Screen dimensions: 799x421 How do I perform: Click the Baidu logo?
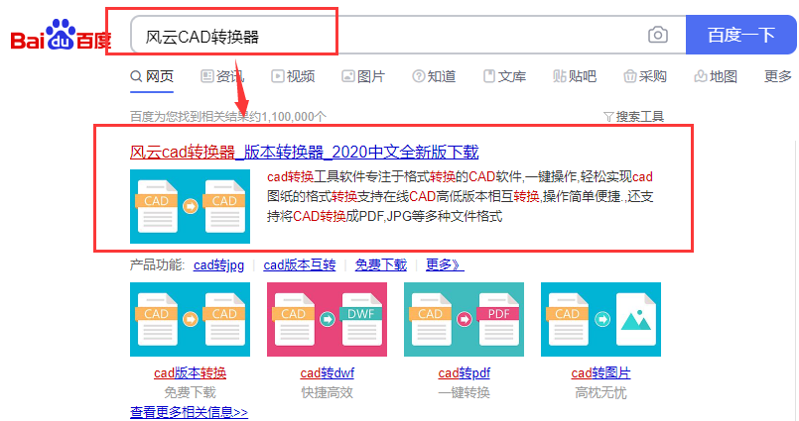(61, 35)
